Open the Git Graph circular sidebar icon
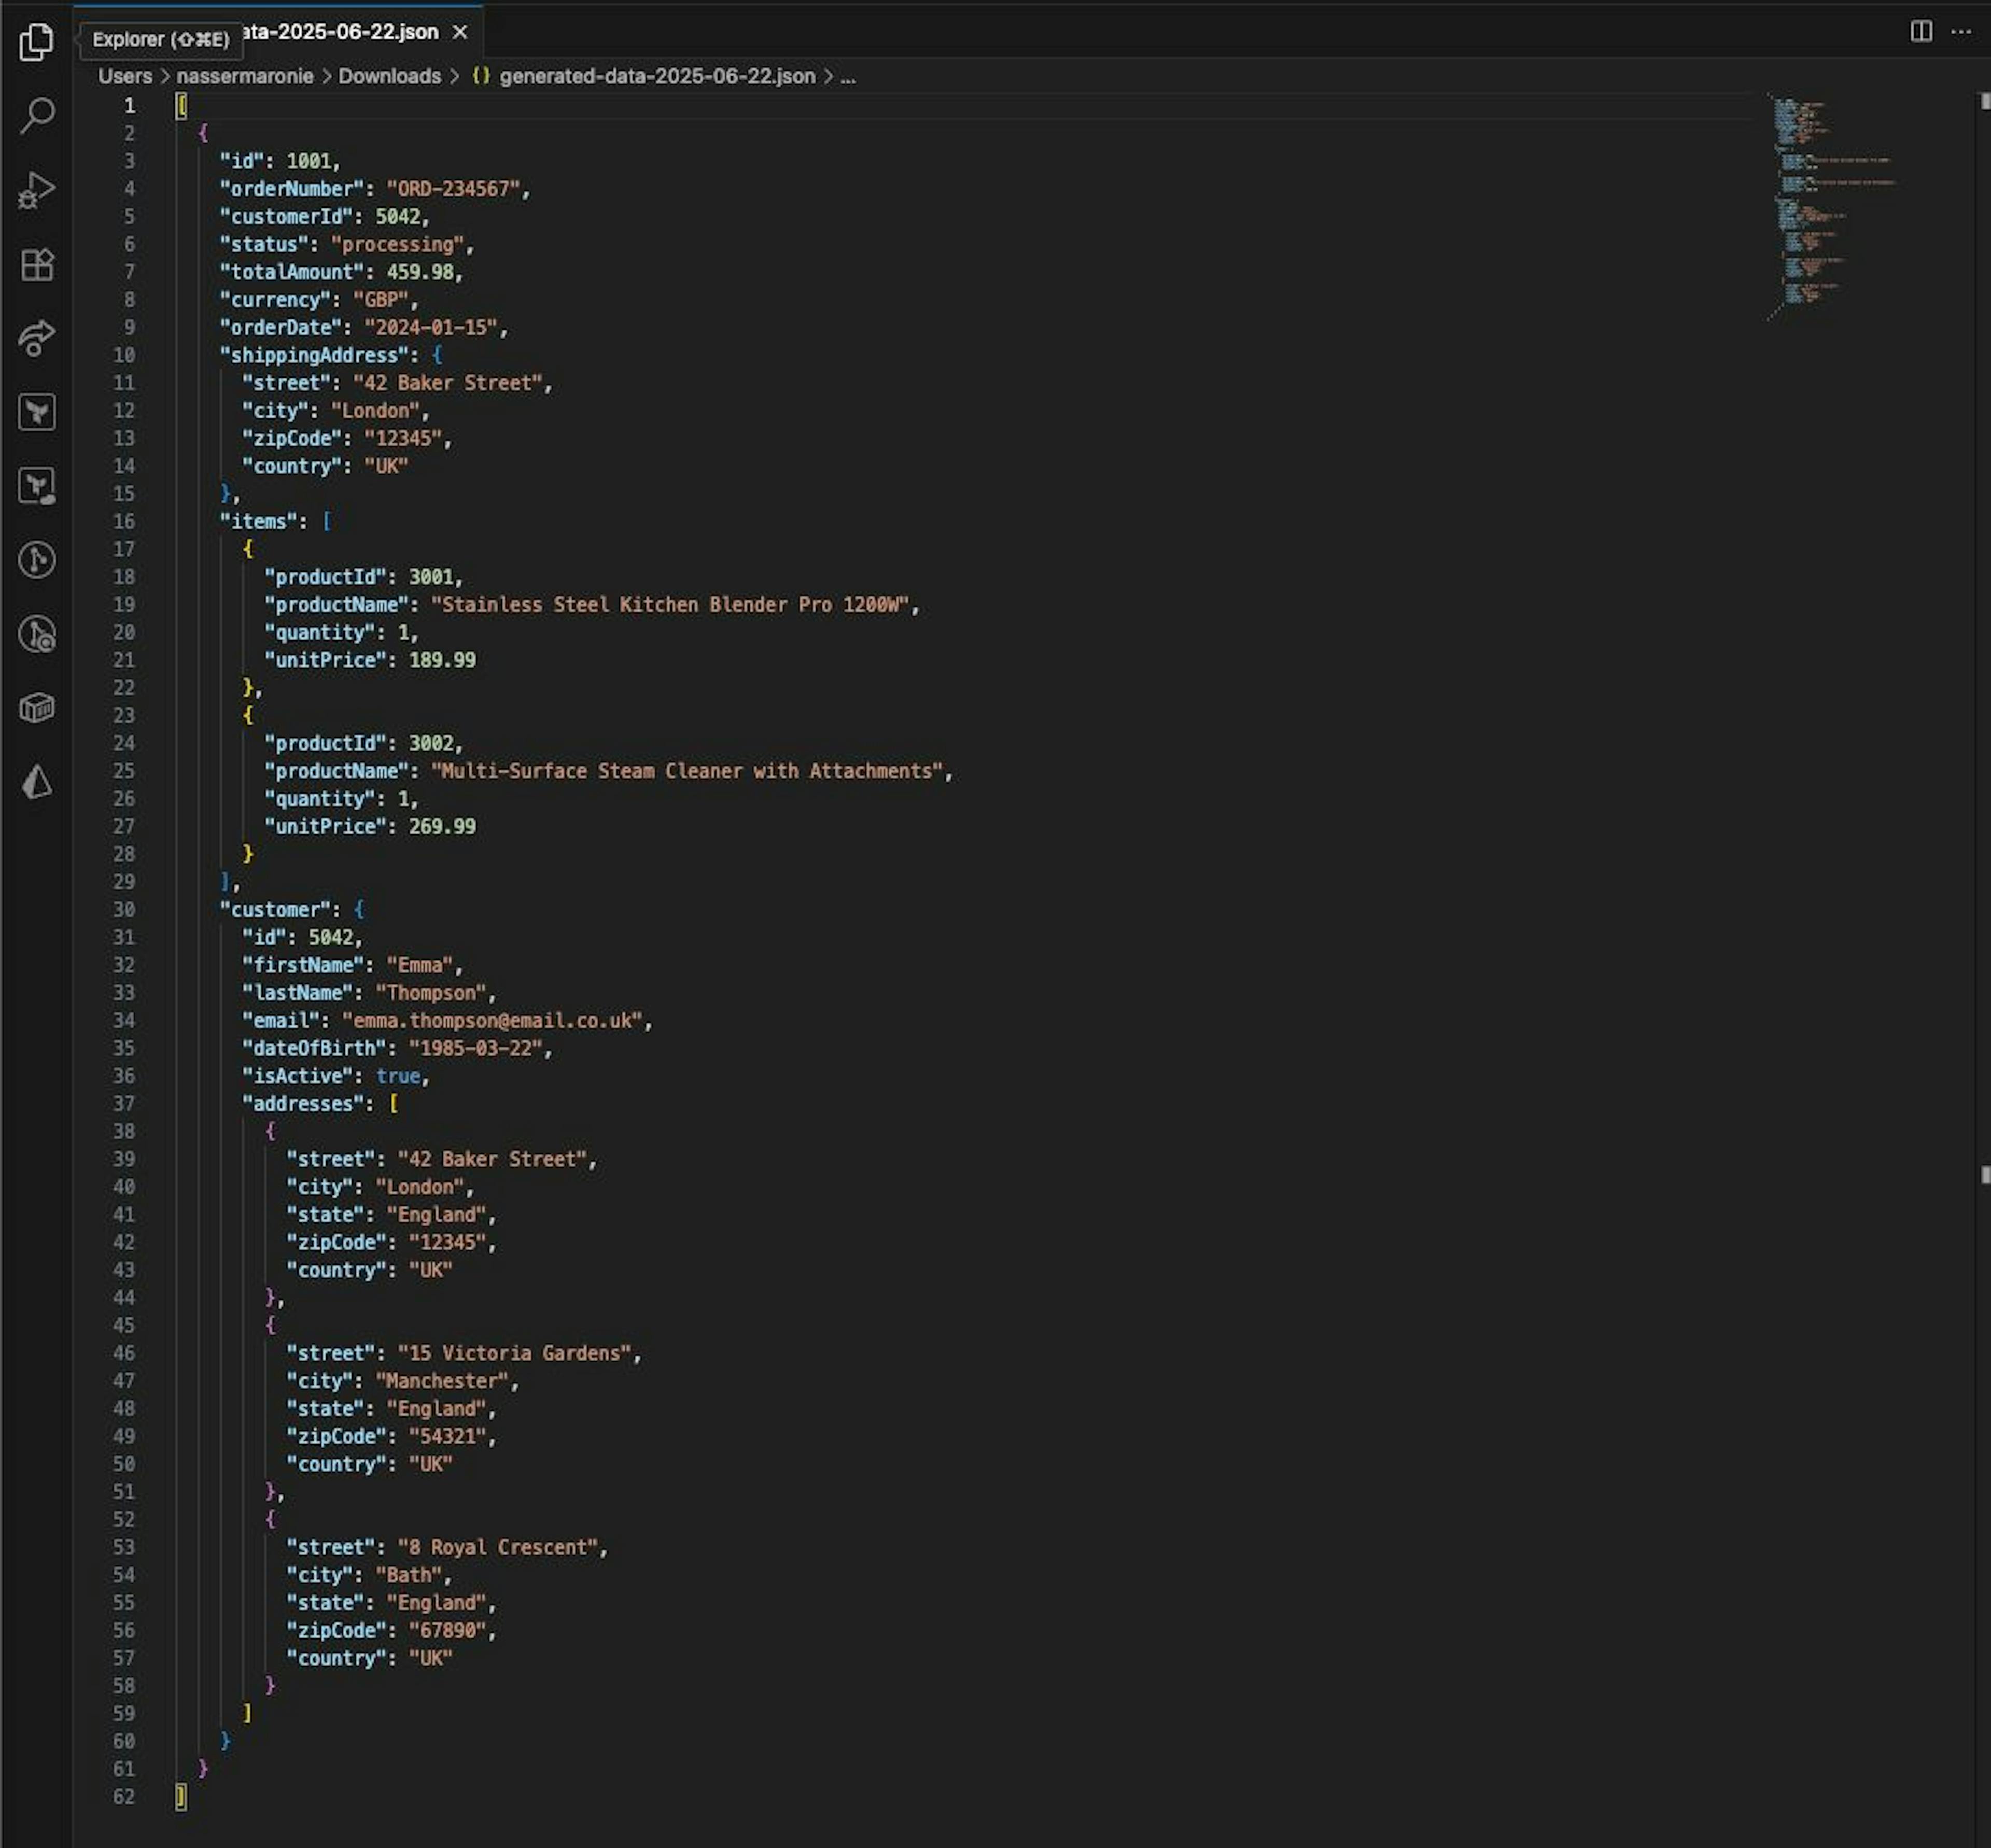The image size is (1991, 1848). click(x=36, y=560)
